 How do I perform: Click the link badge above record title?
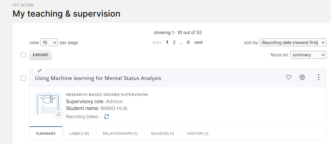coord(40,71)
